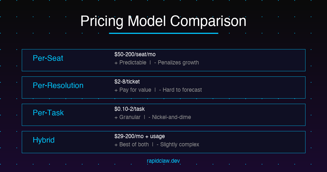Select the Per-Task pricing label
The image size is (327, 172).
tap(48, 113)
